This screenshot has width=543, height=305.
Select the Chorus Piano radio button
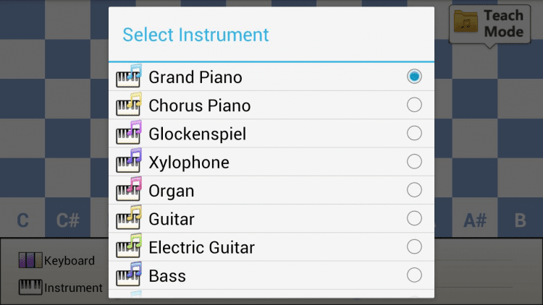pyautogui.click(x=414, y=105)
